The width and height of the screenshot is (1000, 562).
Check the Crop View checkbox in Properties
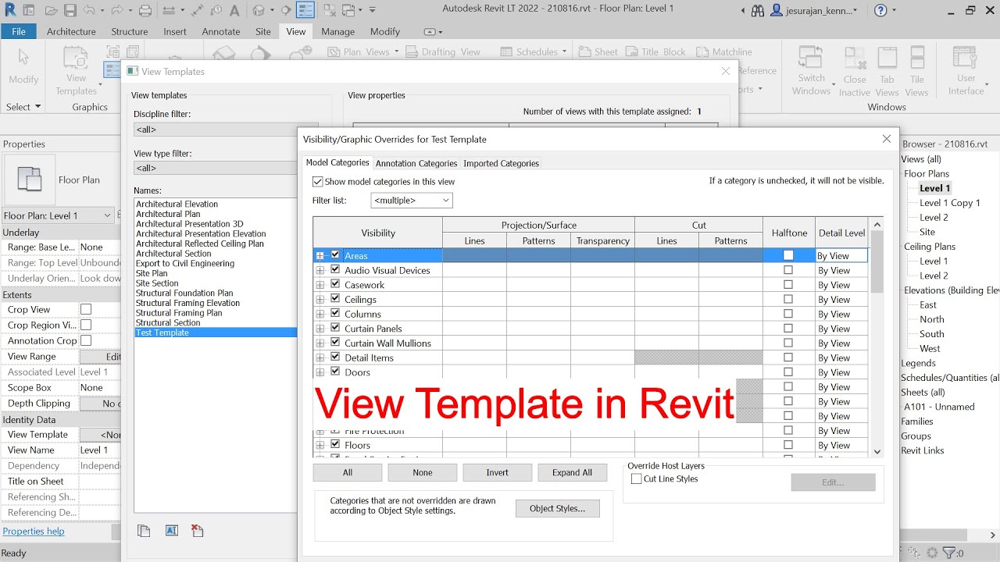(x=86, y=309)
